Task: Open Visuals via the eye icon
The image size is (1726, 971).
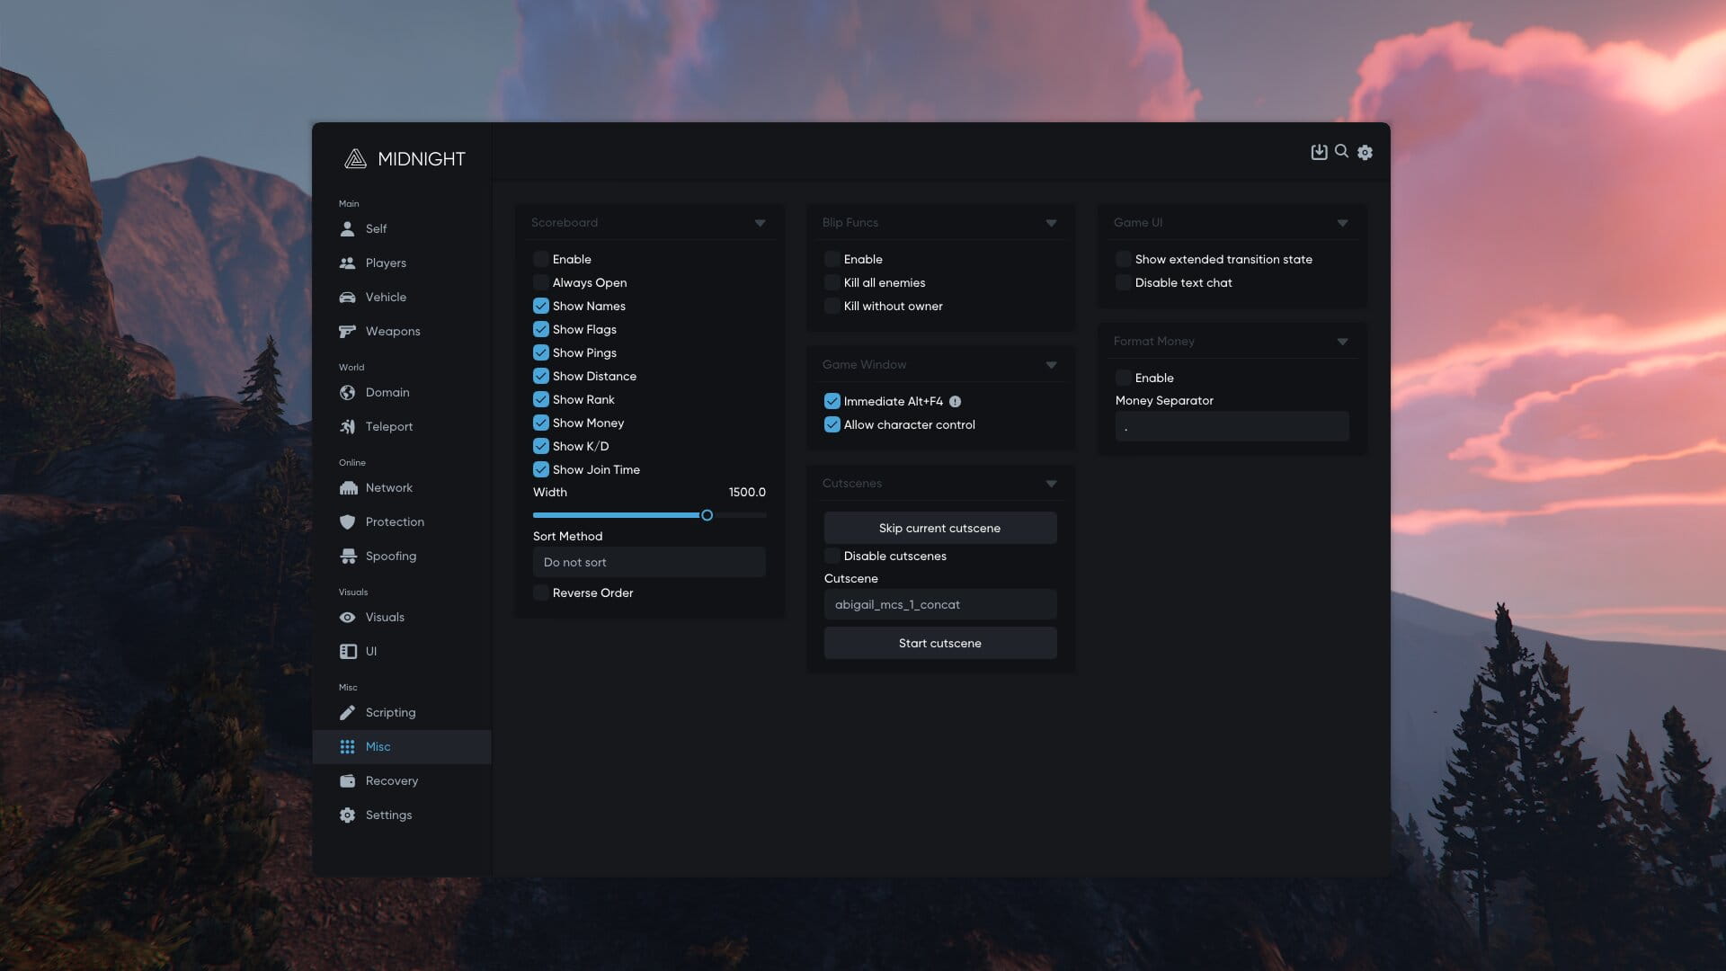Action: point(347,618)
